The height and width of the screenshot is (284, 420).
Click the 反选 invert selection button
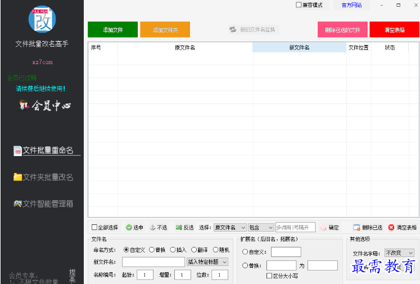tap(185, 227)
